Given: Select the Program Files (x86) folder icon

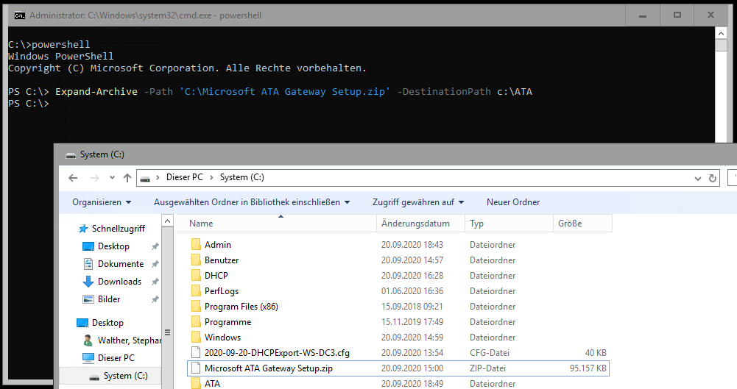Looking at the screenshot, I should coord(196,307).
